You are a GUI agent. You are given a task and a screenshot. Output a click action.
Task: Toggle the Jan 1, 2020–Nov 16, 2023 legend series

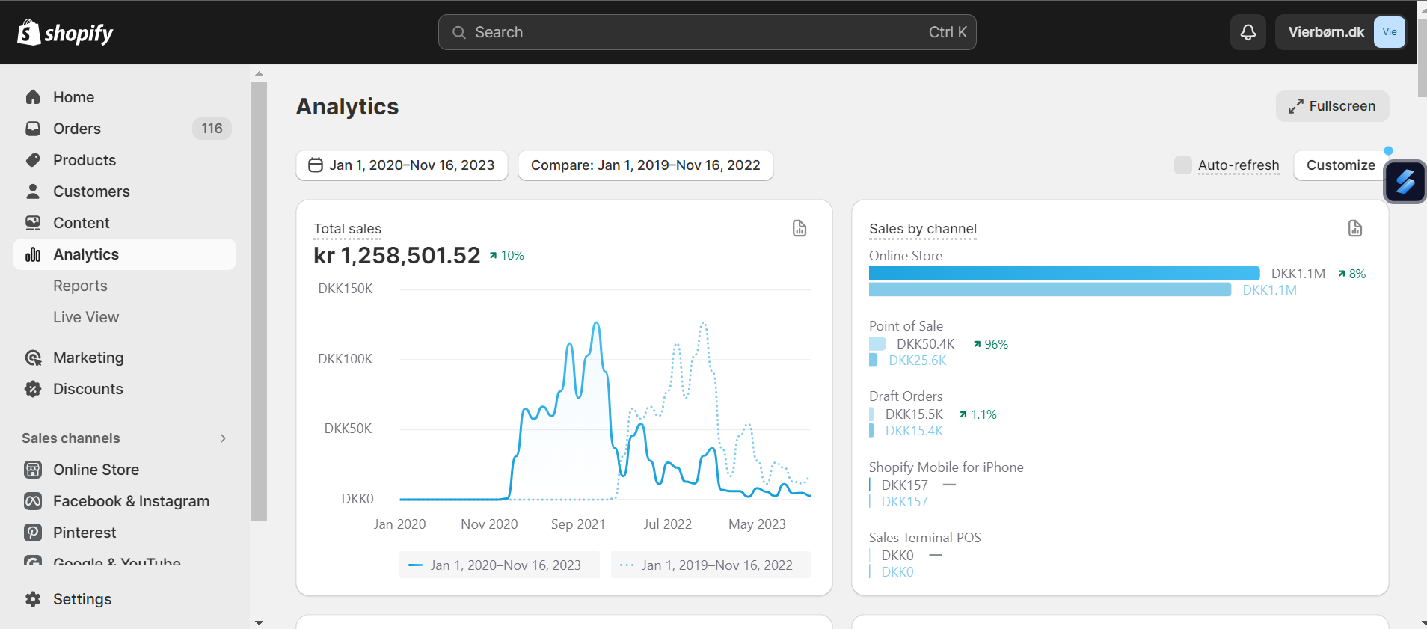click(x=499, y=565)
